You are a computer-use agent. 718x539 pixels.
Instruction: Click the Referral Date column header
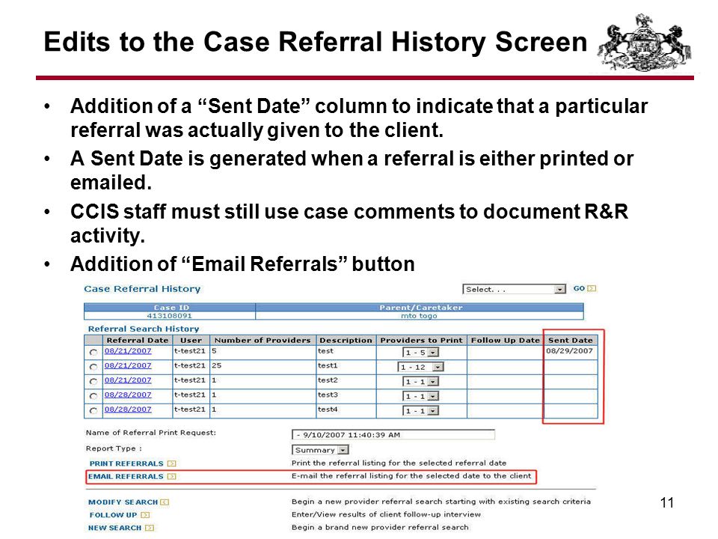(x=138, y=340)
